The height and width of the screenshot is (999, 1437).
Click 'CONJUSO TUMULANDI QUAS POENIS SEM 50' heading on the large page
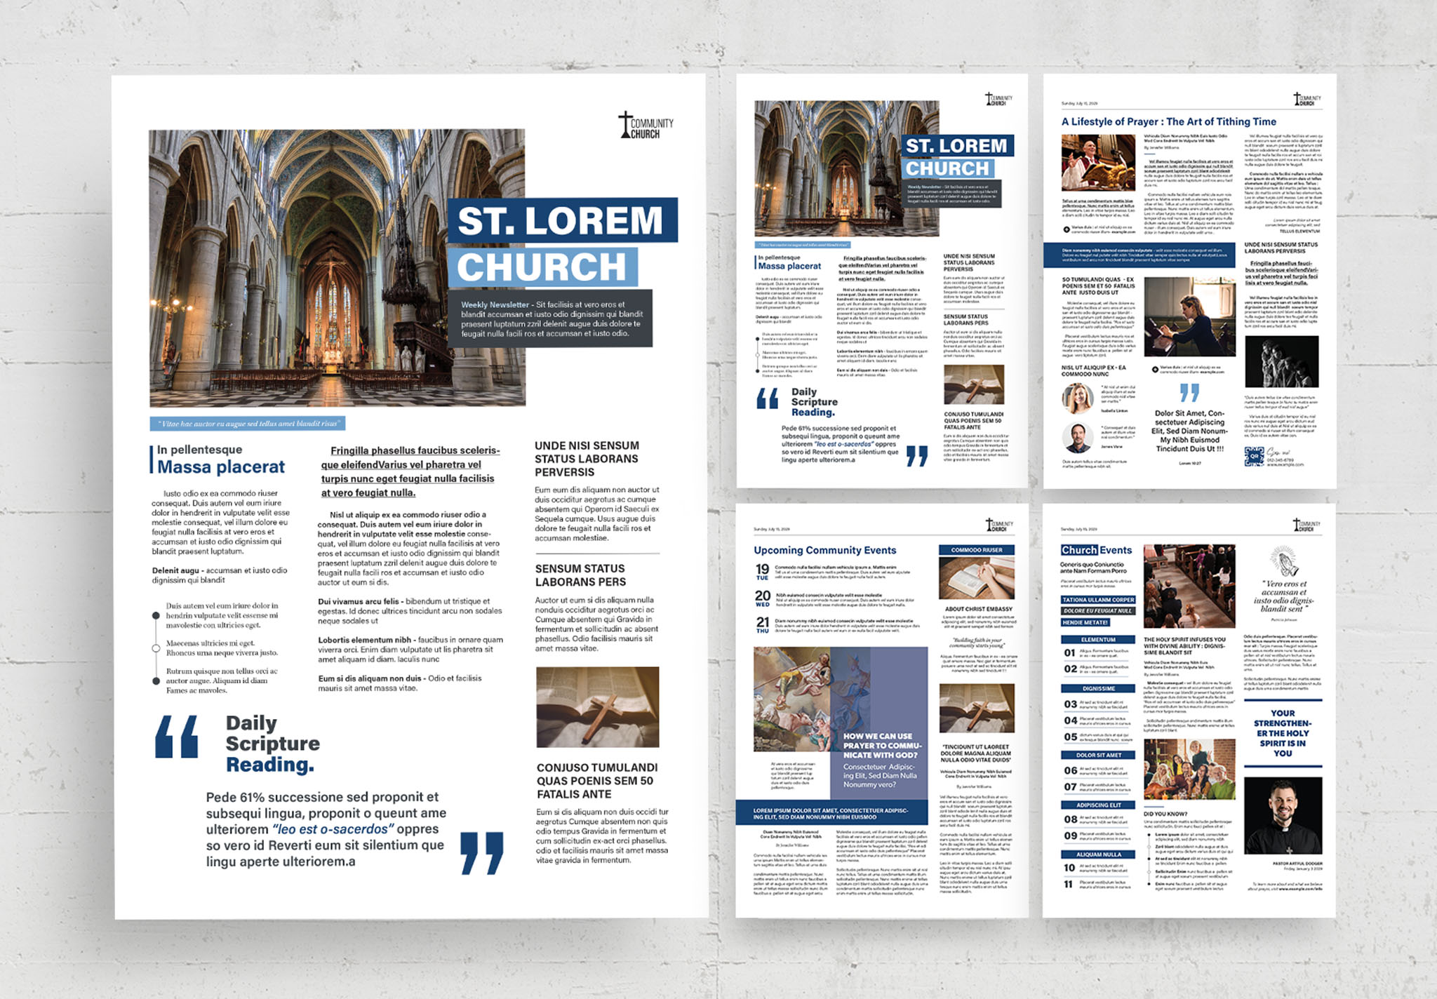(597, 781)
